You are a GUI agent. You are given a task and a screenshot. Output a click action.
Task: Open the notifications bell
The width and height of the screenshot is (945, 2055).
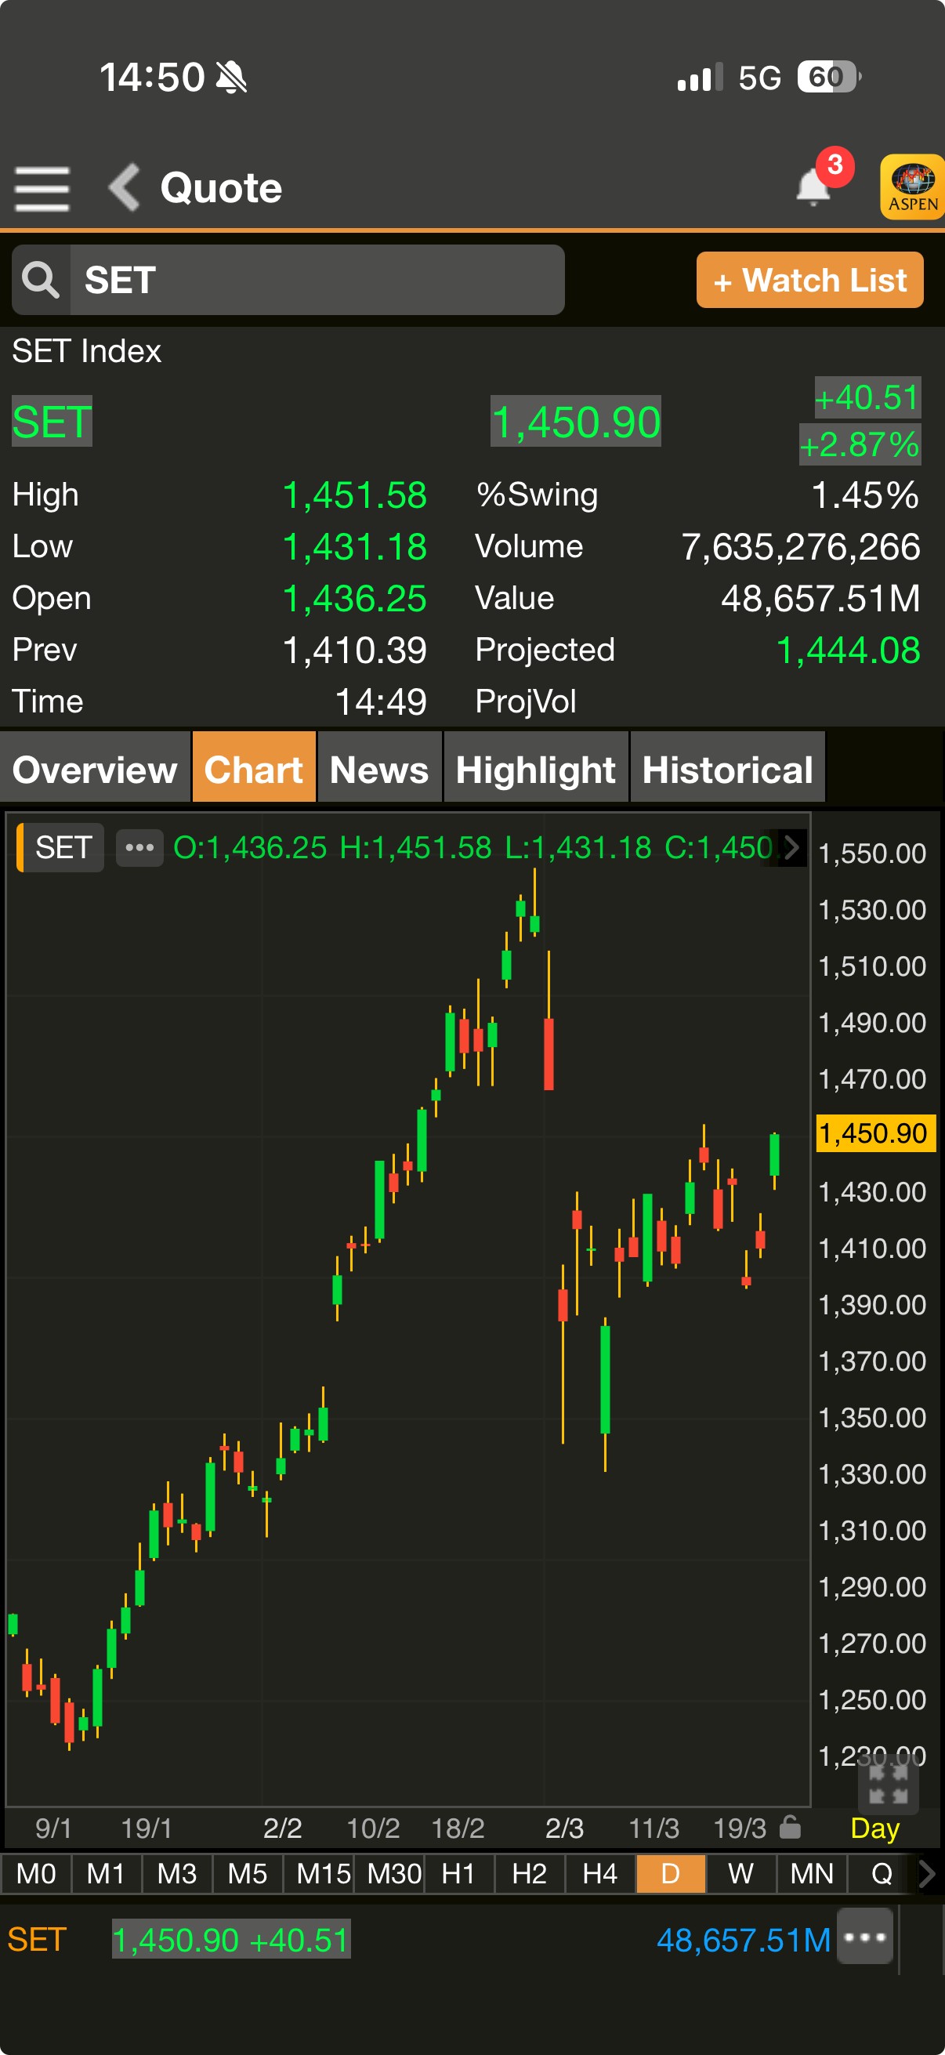click(813, 187)
